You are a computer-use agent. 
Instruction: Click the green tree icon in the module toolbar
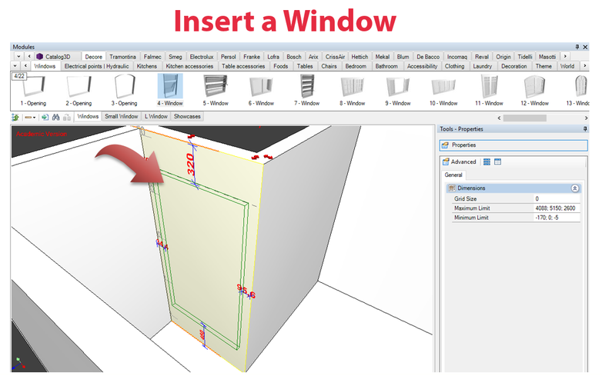15,117
